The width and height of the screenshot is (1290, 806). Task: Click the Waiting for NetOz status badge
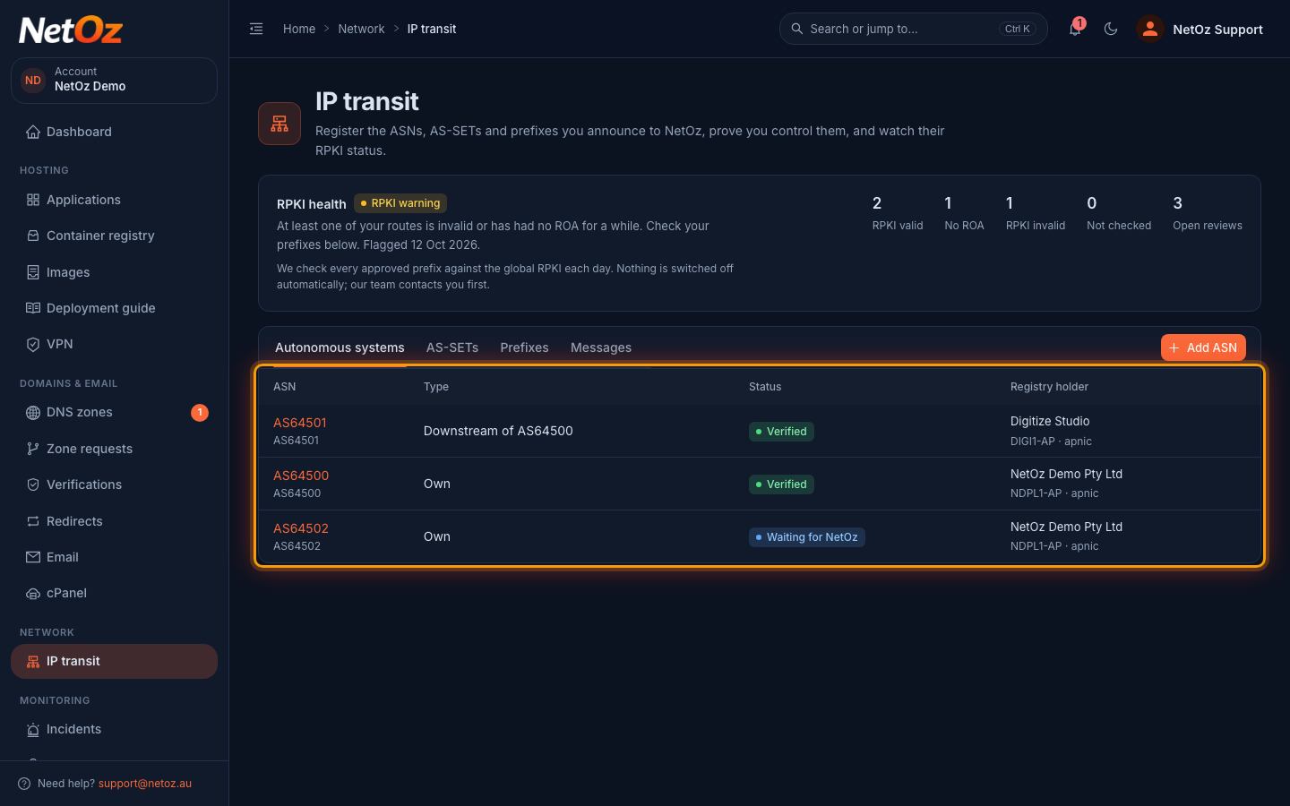pyautogui.click(x=807, y=537)
